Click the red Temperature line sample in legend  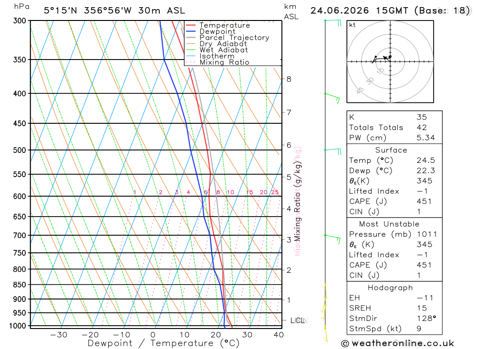click(191, 25)
